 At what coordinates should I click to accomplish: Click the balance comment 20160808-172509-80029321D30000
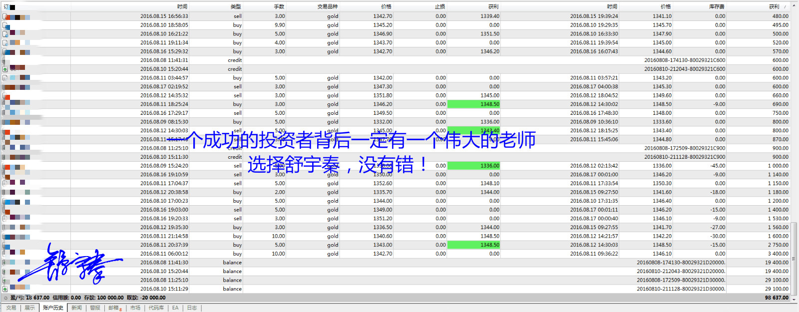(681, 281)
